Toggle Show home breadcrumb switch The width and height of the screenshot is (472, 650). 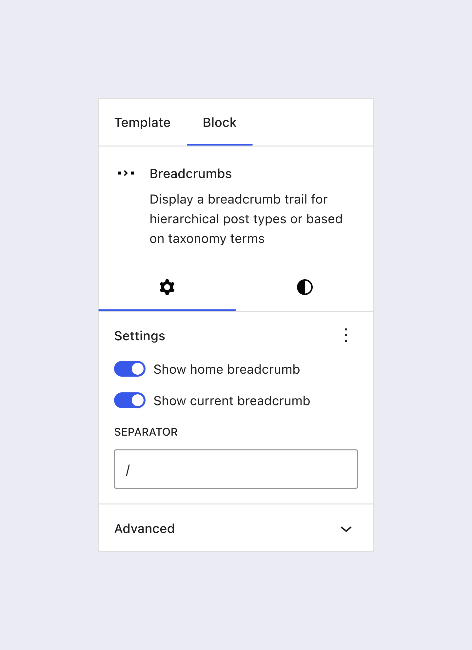[x=130, y=369]
